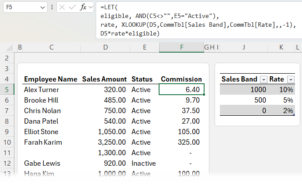Select the Brooke Hill cell

tap(52, 100)
